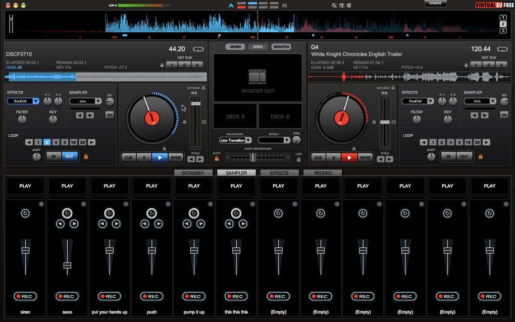Toggle the keylock padlock on deck B

tap(393, 88)
